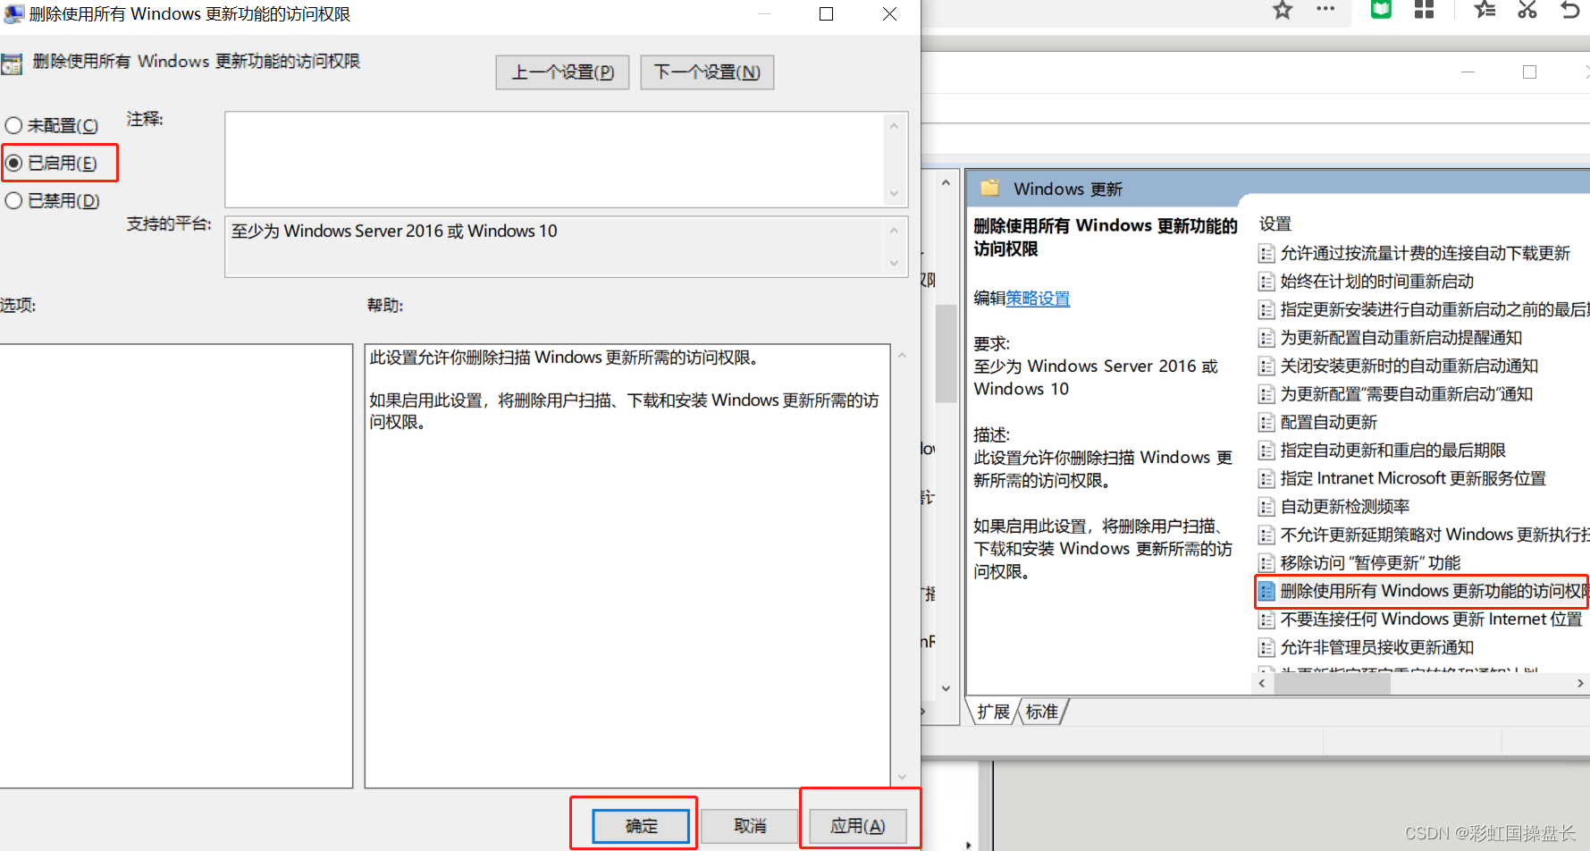Click the icon for 允许非管理员接收更新通知

(x=1266, y=647)
